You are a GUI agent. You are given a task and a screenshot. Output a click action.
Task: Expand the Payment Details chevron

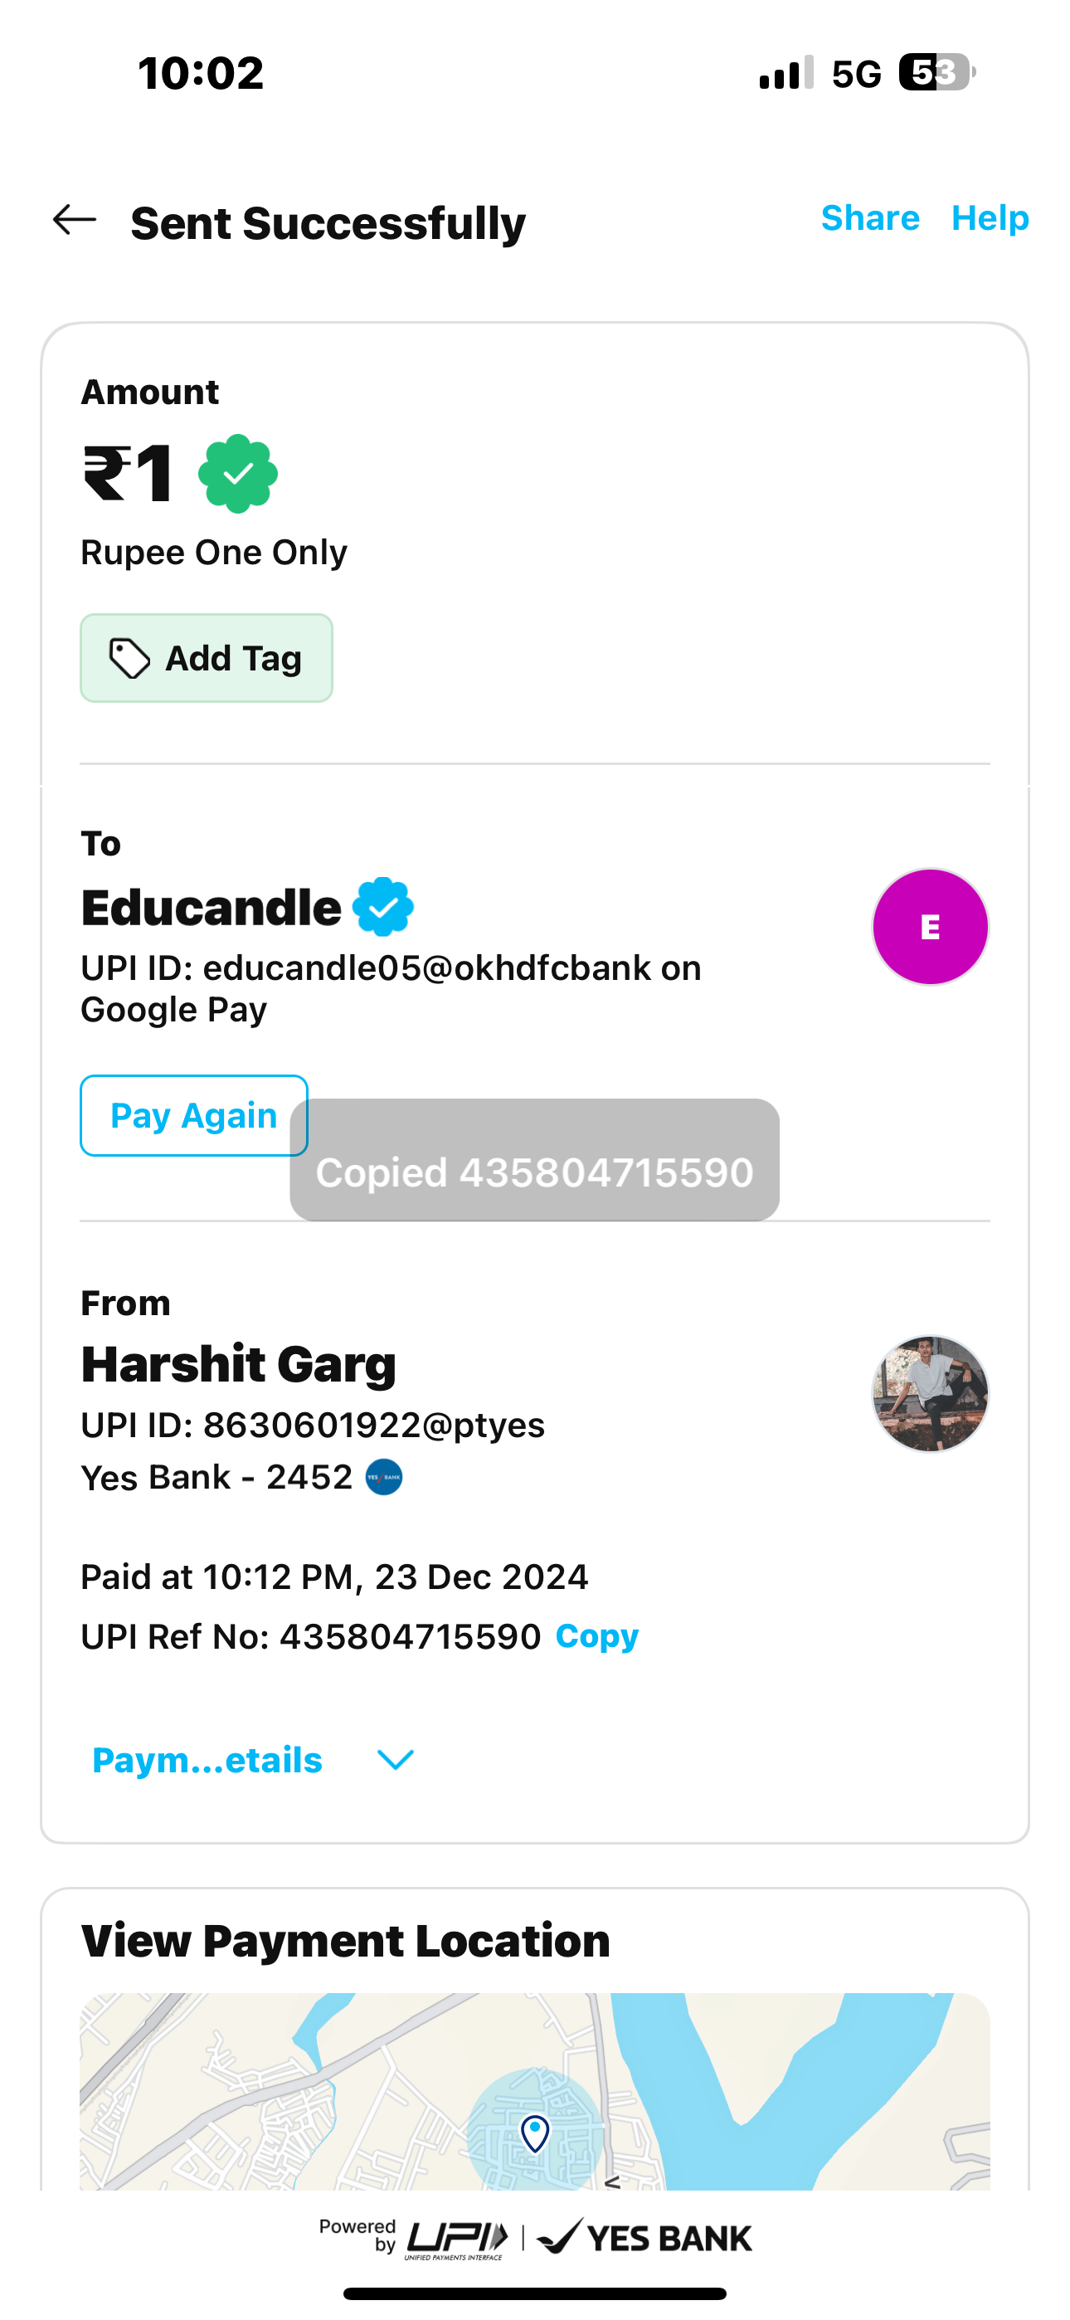(396, 1760)
